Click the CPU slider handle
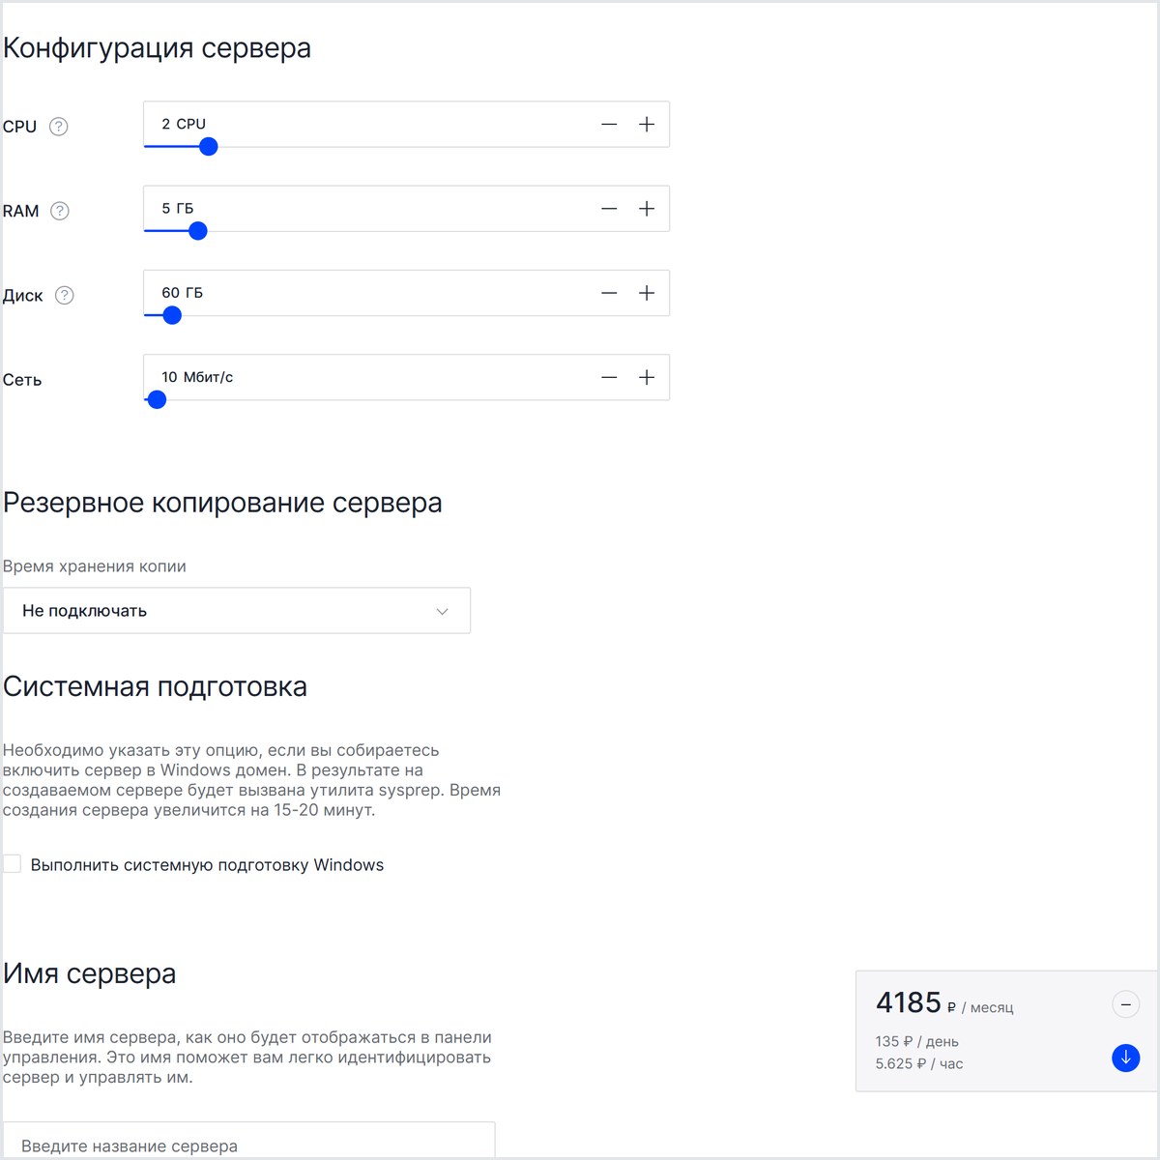This screenshot has height=1160, width=1160. point(208,147)
